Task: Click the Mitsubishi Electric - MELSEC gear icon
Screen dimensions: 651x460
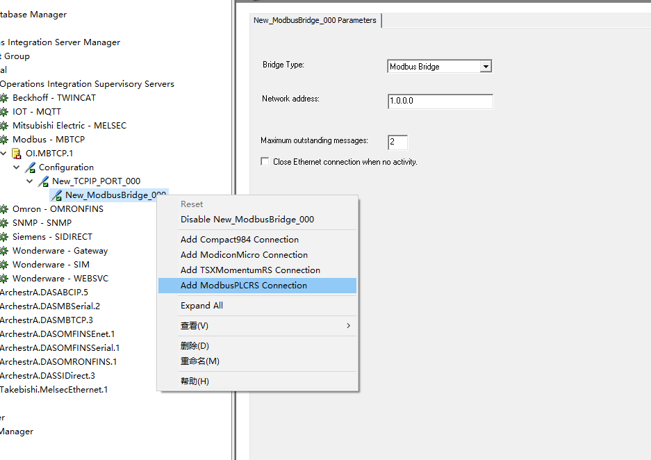Action: 3,126
